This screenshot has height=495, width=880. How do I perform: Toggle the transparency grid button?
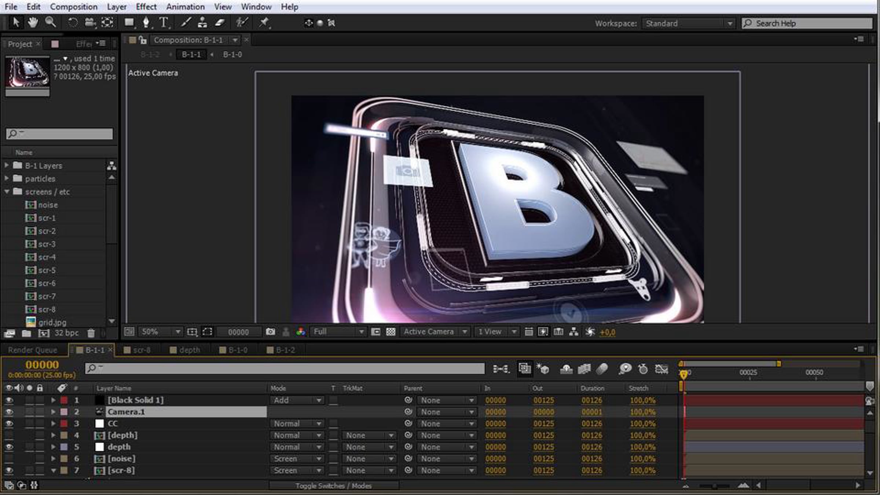[391, 332]
